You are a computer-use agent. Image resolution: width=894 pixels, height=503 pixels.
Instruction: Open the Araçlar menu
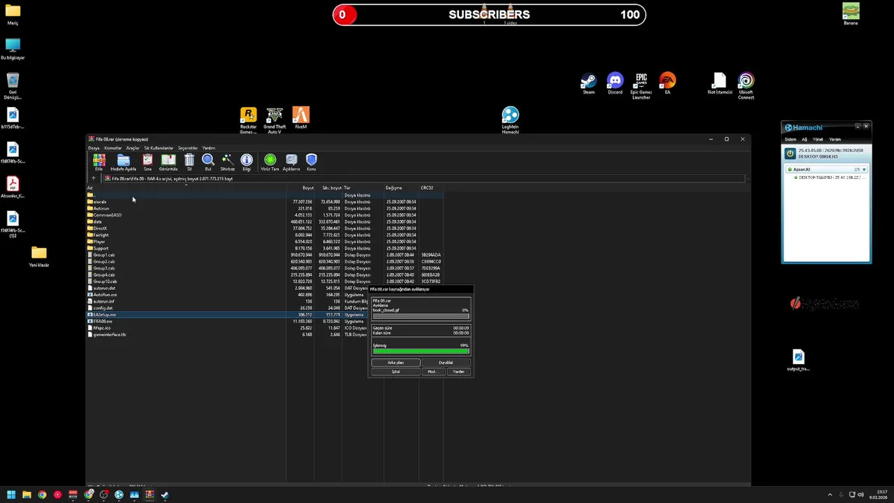click(133, 148)
